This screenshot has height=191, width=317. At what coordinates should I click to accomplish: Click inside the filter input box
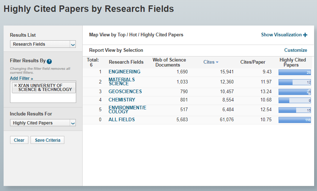[x=43, y=98]
